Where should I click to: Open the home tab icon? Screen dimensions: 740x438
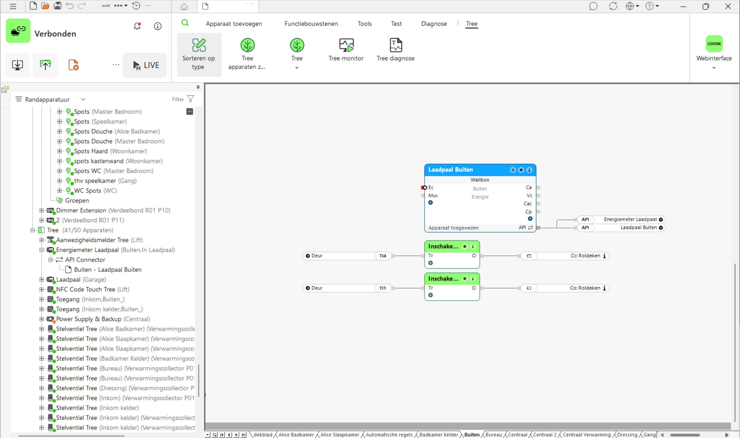tap(184, 6)
